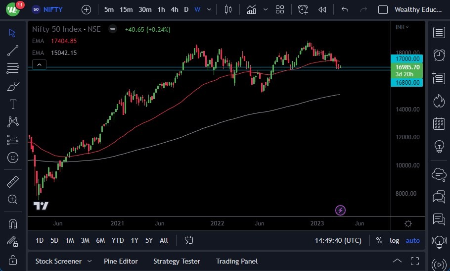Select the Text annotation tool

[13, 104]
